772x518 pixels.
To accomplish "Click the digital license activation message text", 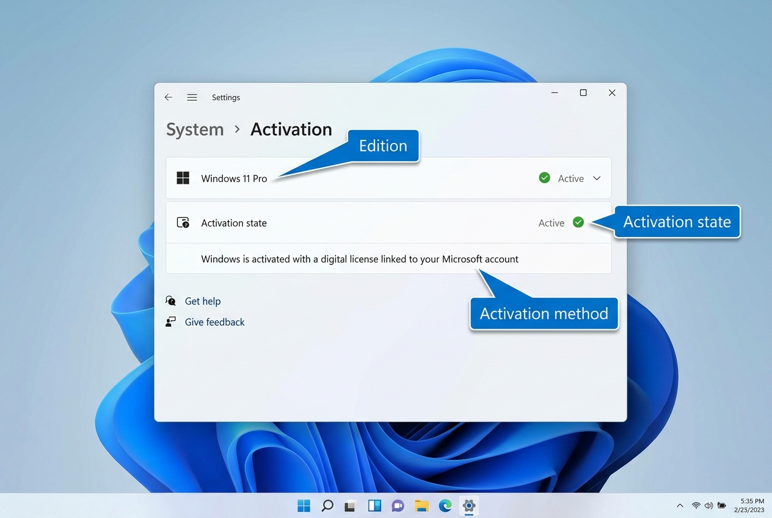I will click(360, 259).
